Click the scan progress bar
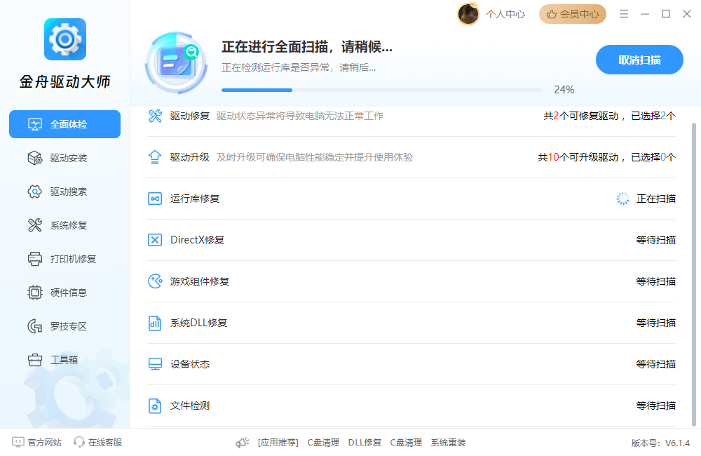This screenshot has height=456, width=701. click(x=382, y=90)
